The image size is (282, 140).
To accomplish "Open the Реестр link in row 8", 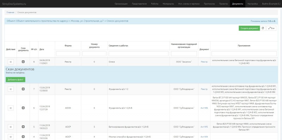I will 204,62.
